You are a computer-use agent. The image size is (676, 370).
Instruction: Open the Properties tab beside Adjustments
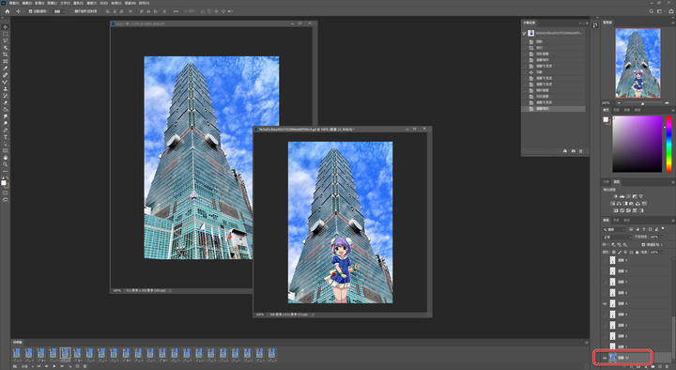point(607,181)
